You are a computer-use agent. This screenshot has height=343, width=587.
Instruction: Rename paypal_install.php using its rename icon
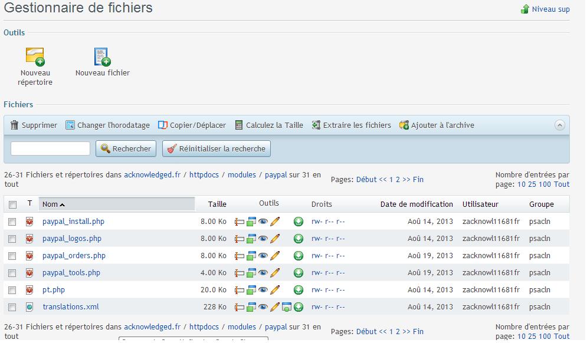point(239,222)
